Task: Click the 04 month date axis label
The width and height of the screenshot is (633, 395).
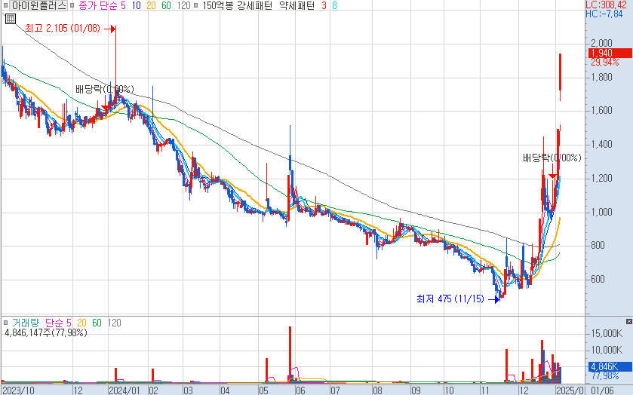Action: (x=225, y=390)
